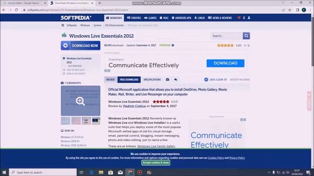This screenshot has height=176, width=314.
Task: Close the side Communicate Effectively ad
Action: pos(245,120)
